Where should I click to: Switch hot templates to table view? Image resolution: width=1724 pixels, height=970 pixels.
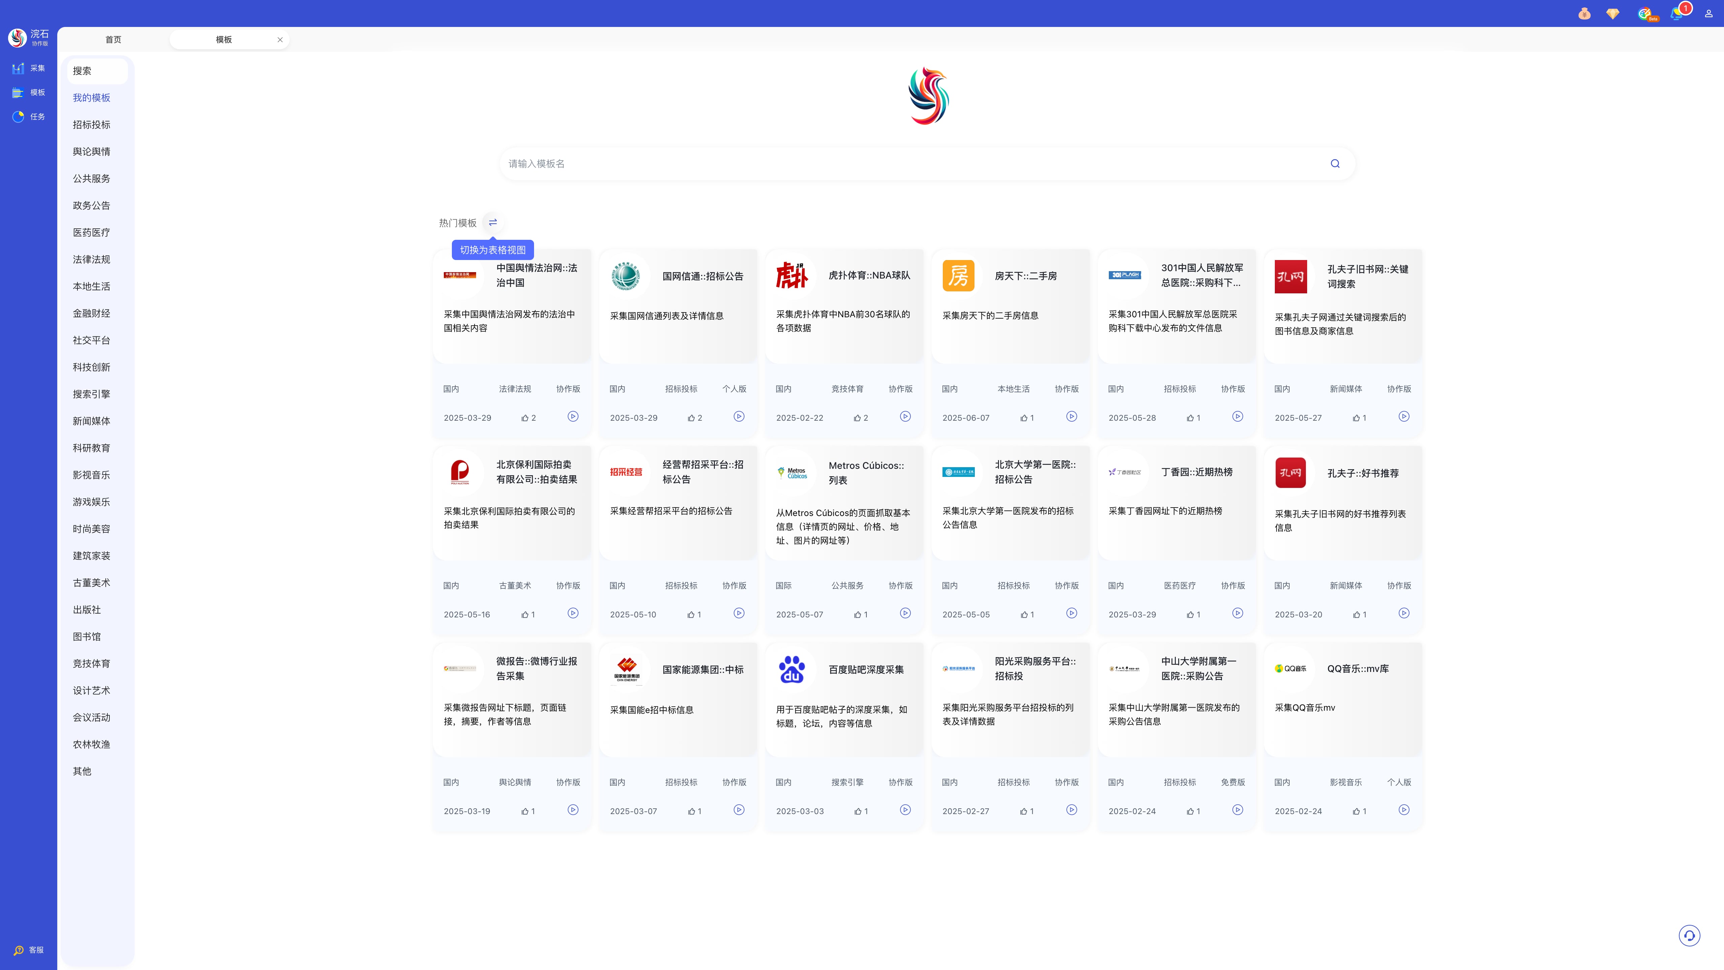(x=493, y=222)
